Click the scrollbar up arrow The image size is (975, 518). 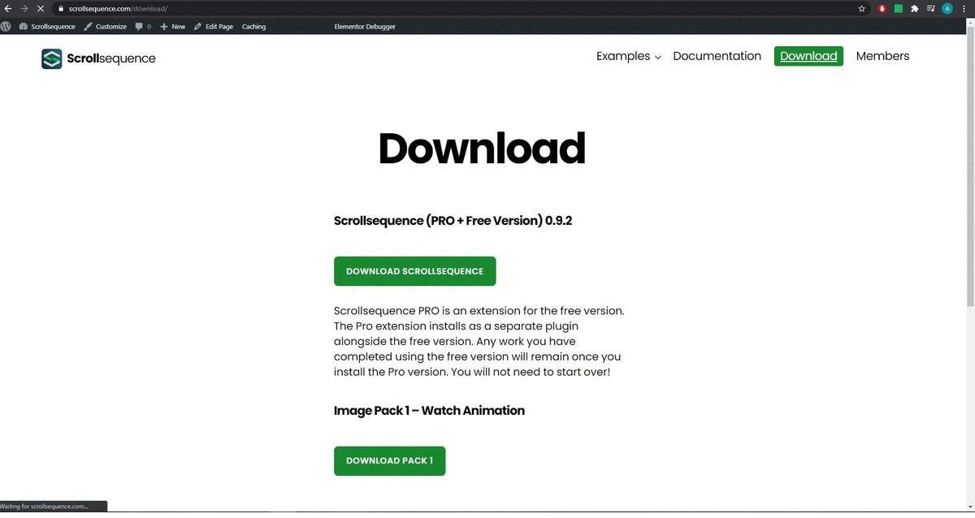pos(970,24)
